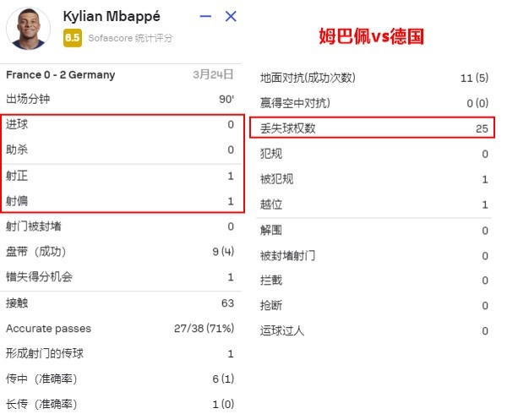The width and height of the screenshot is (507, 414).
Task: Click the 进球 stat row
Action: (120, 124)
